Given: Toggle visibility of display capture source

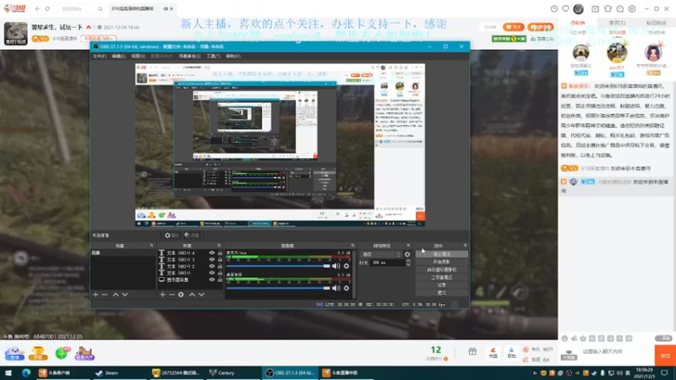Looking at the screenshot, I should coord(212,280).
